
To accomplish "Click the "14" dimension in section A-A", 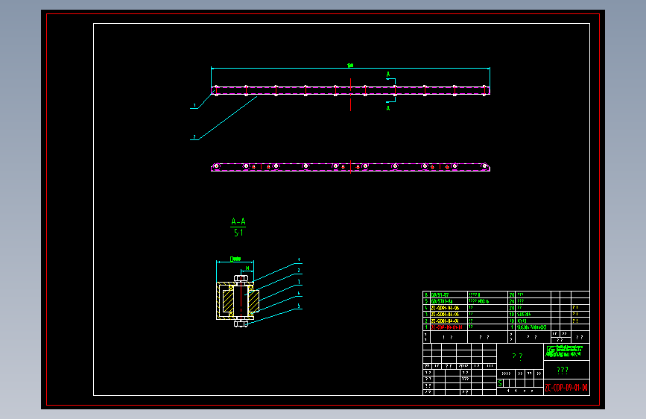I will pyautogui.click(x=247, y=268).
